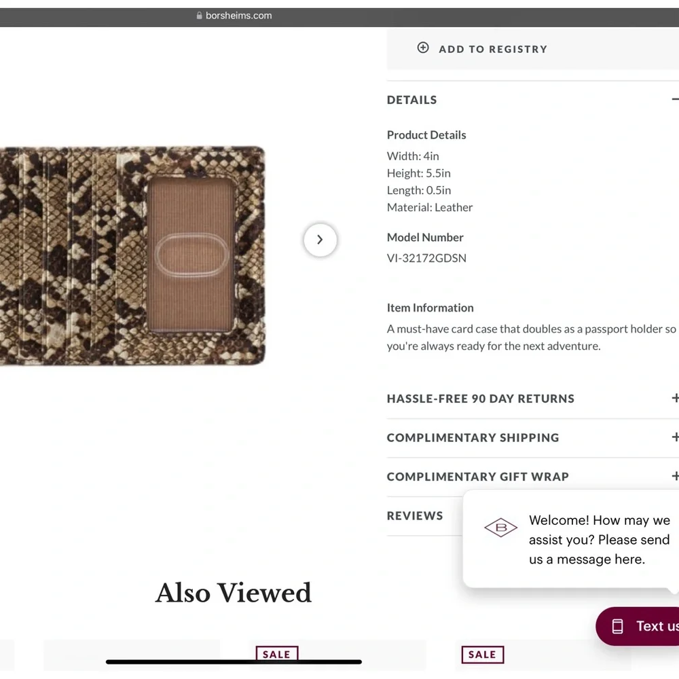Click the second SALE badge in Also Viewed
Screen dimensions: 679x679
pos(482,655)
